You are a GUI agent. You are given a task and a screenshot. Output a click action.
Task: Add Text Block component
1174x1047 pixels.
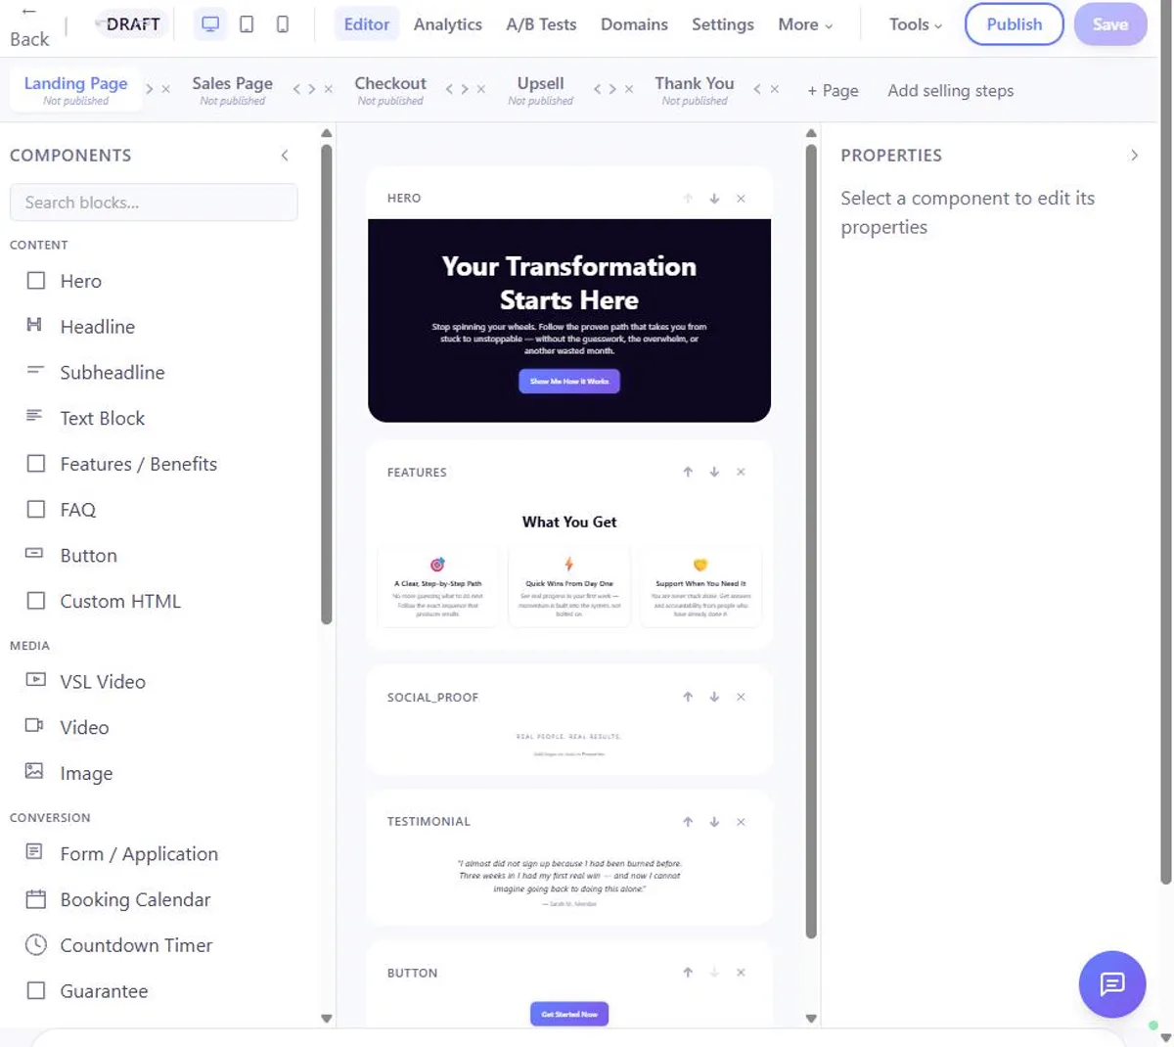[154, 418]
